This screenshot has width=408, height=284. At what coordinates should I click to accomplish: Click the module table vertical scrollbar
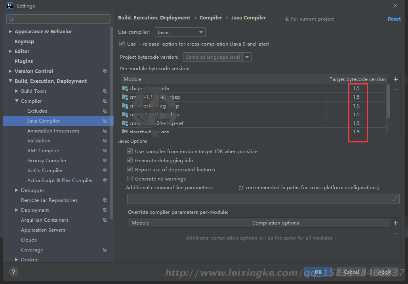point(389,101)
